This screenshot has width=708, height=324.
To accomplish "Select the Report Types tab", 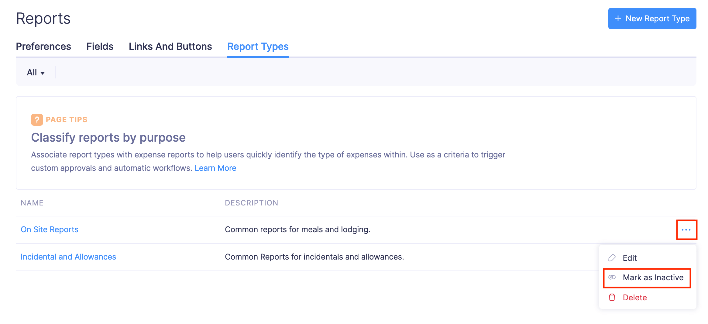I will pyautogui.click(x=258, y=47).
